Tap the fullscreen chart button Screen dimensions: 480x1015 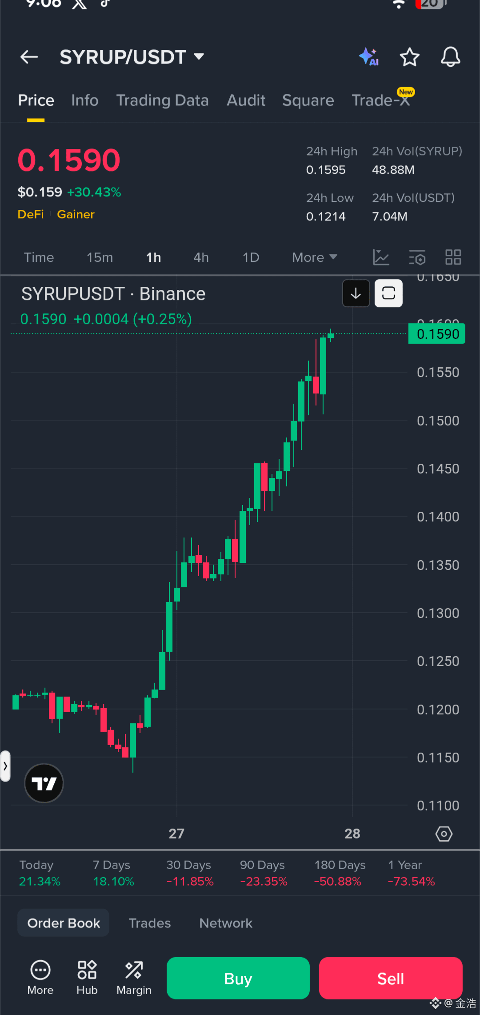click(388, 293)
